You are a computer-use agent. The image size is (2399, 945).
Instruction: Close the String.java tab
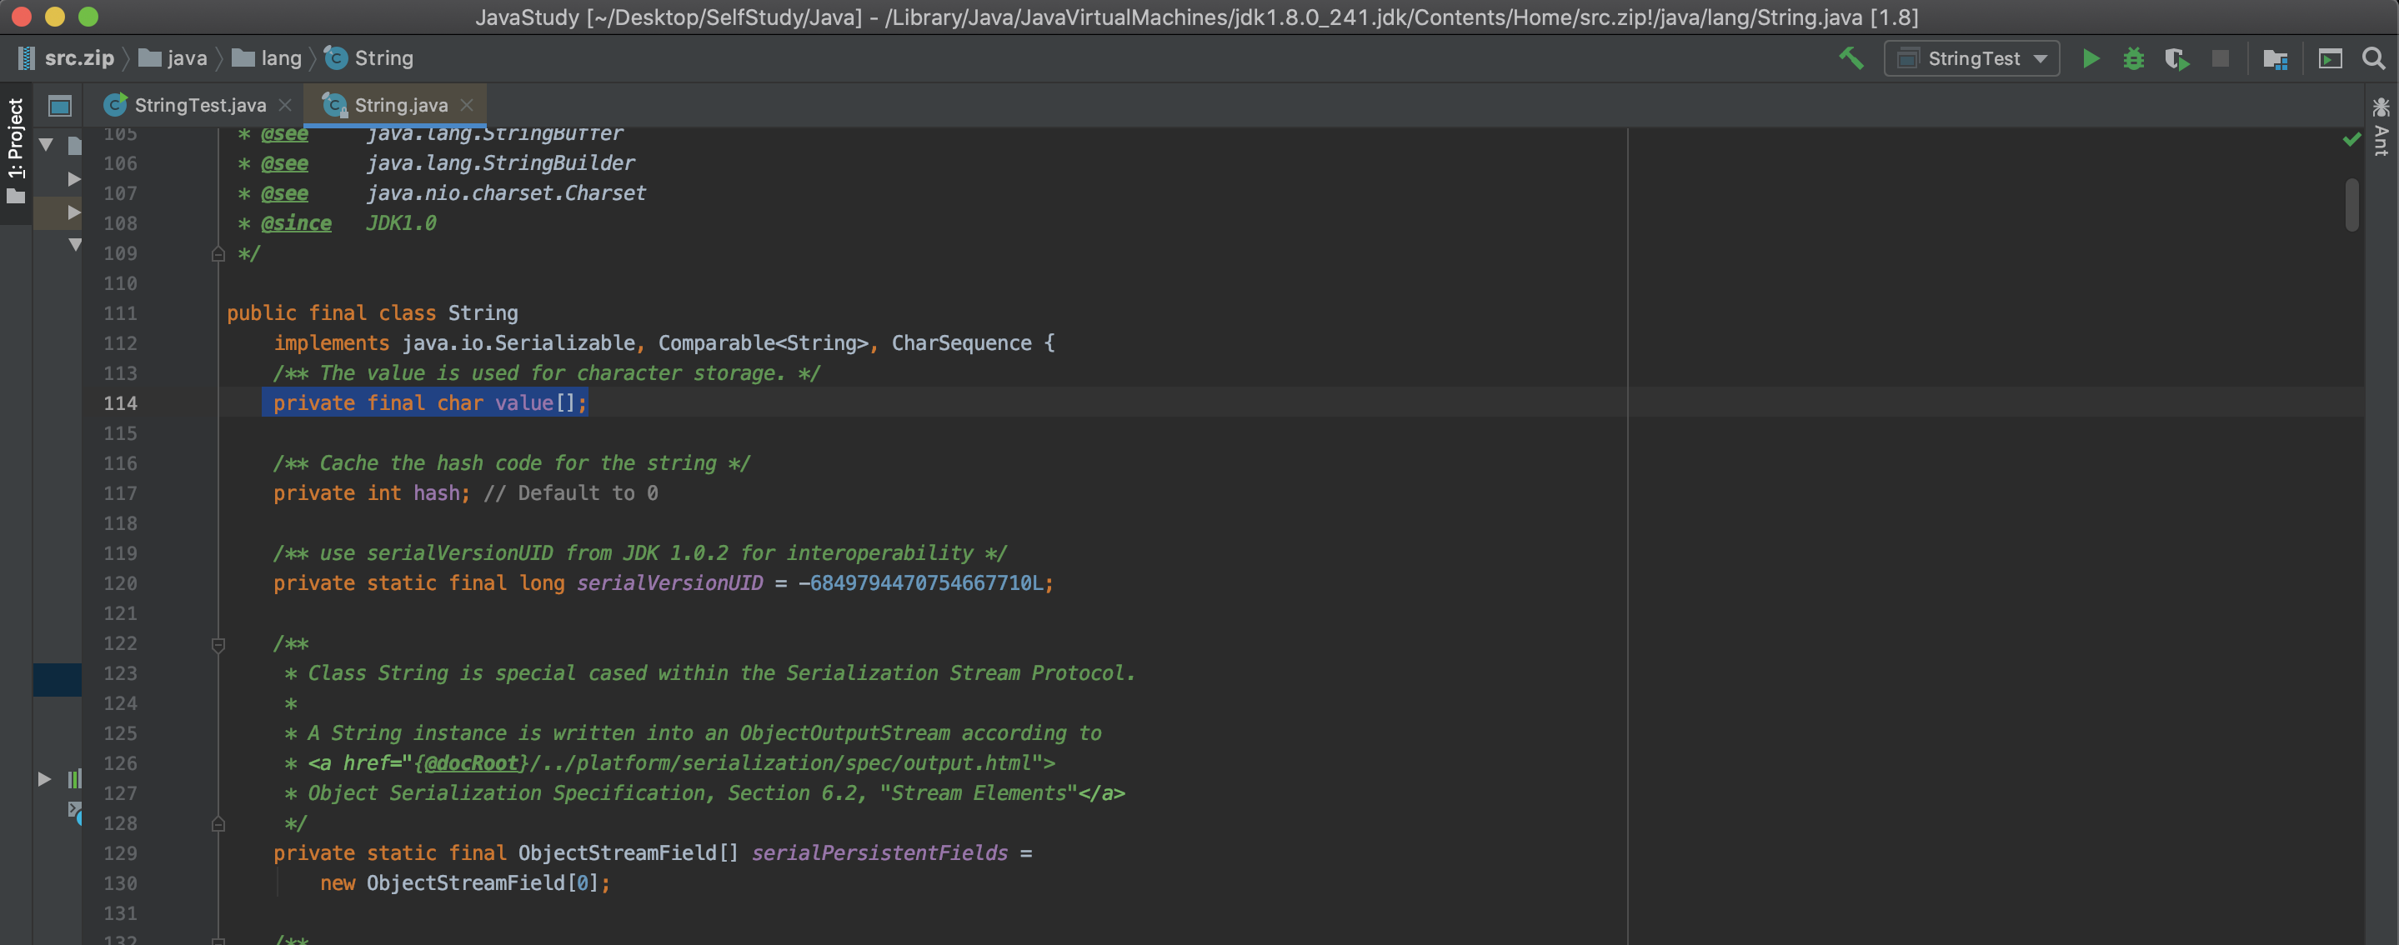[467, 105]
